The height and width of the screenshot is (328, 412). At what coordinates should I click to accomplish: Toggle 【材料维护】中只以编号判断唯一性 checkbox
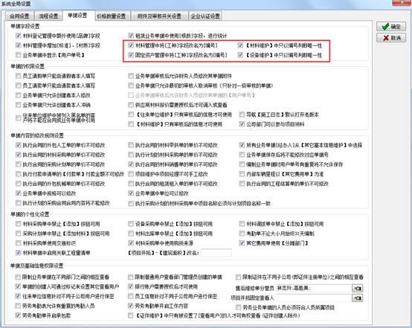pos(240,45)
